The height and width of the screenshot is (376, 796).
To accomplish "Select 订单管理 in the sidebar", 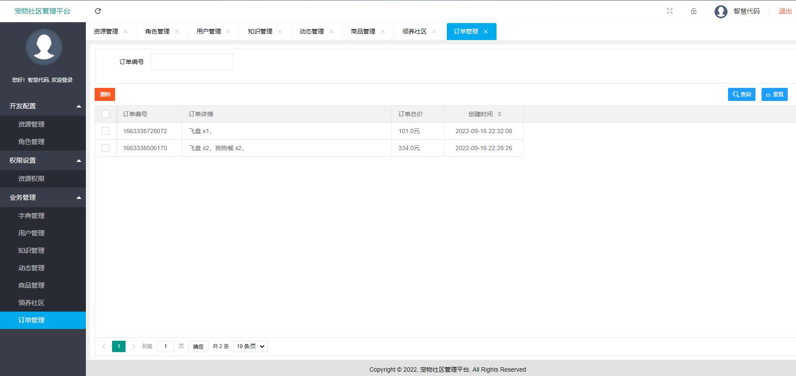I will point(43,320).
